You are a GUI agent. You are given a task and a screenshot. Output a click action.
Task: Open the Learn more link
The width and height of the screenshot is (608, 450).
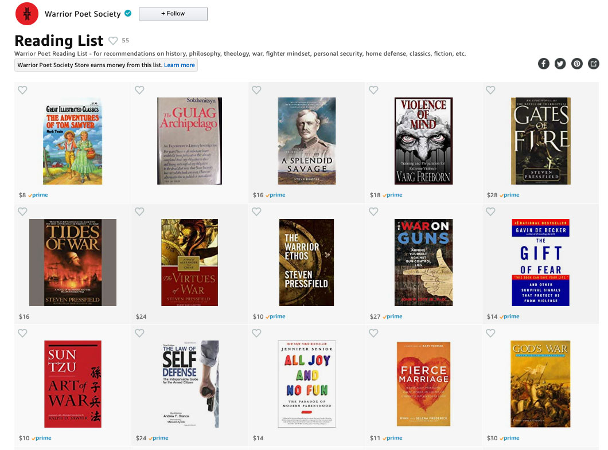coord(179,65)
